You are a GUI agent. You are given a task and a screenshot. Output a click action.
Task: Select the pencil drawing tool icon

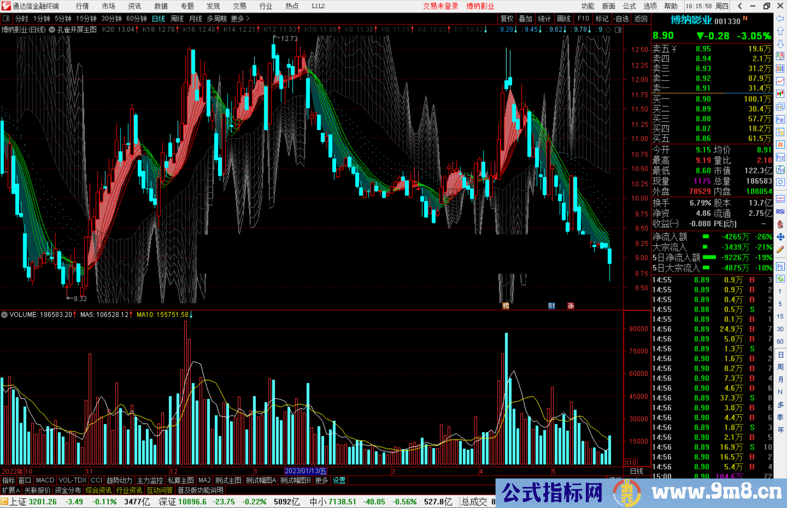pyautogui.click(x=780, y=249)
